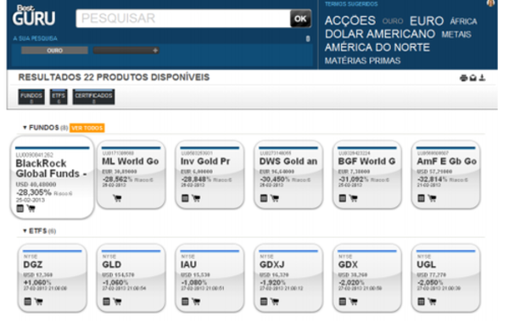Viewport: 509px width, 321px height.
Task: Click cart icon on Inv Gold Pr card
Action: pos(196,198)
